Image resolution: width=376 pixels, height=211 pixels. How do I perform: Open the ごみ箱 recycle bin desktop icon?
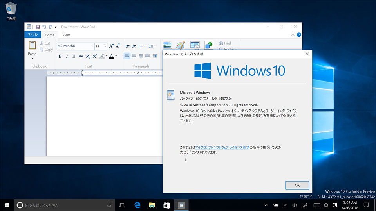click(11, 11)
